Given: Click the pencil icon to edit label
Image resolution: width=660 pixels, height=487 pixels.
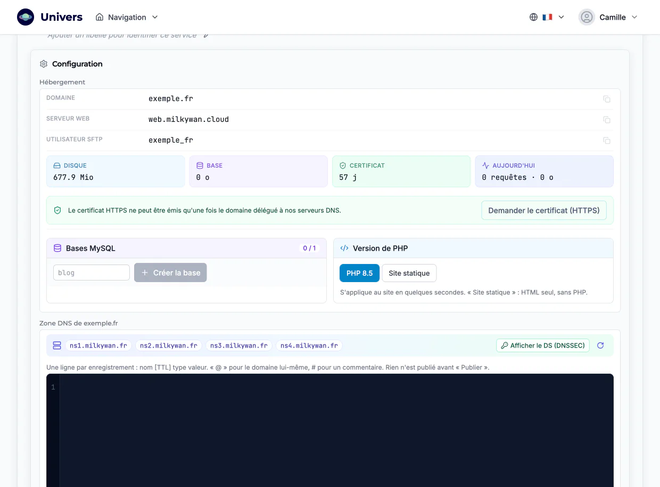Looking at the screenshot, I should click(206, 36).
